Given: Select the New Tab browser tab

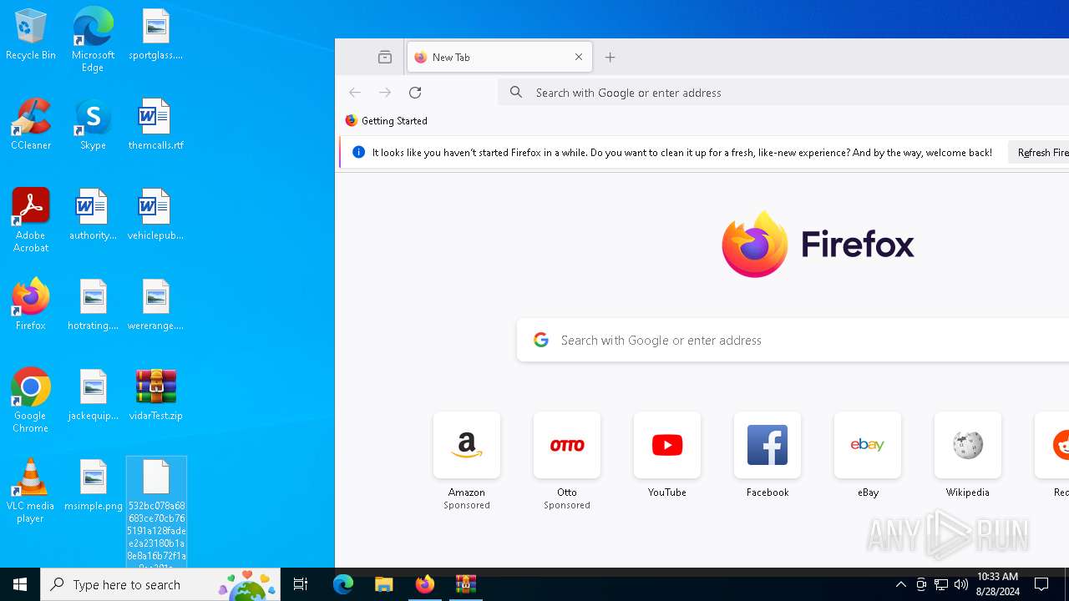Looking at the screenshot, I should pyautogui.click(x=499, y=58).
